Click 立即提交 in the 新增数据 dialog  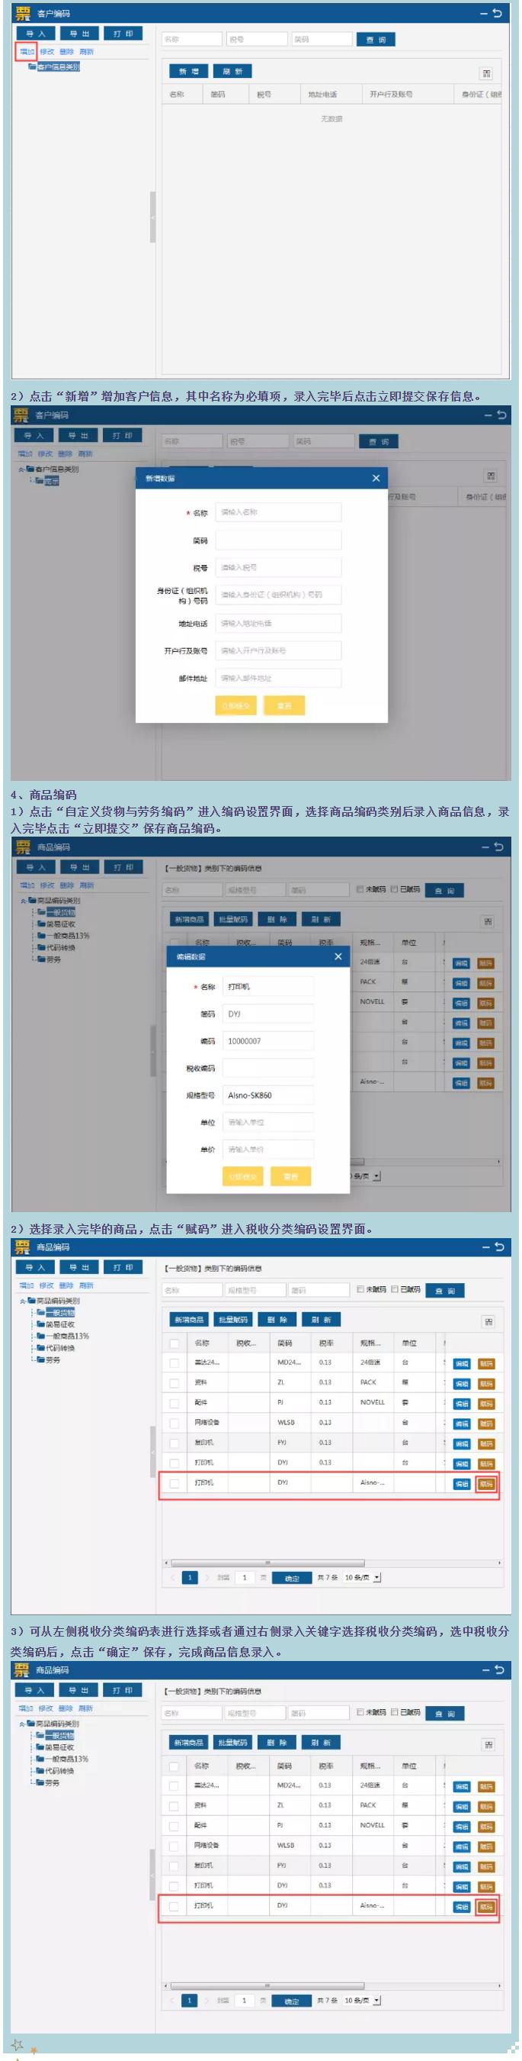coord(235,705)
